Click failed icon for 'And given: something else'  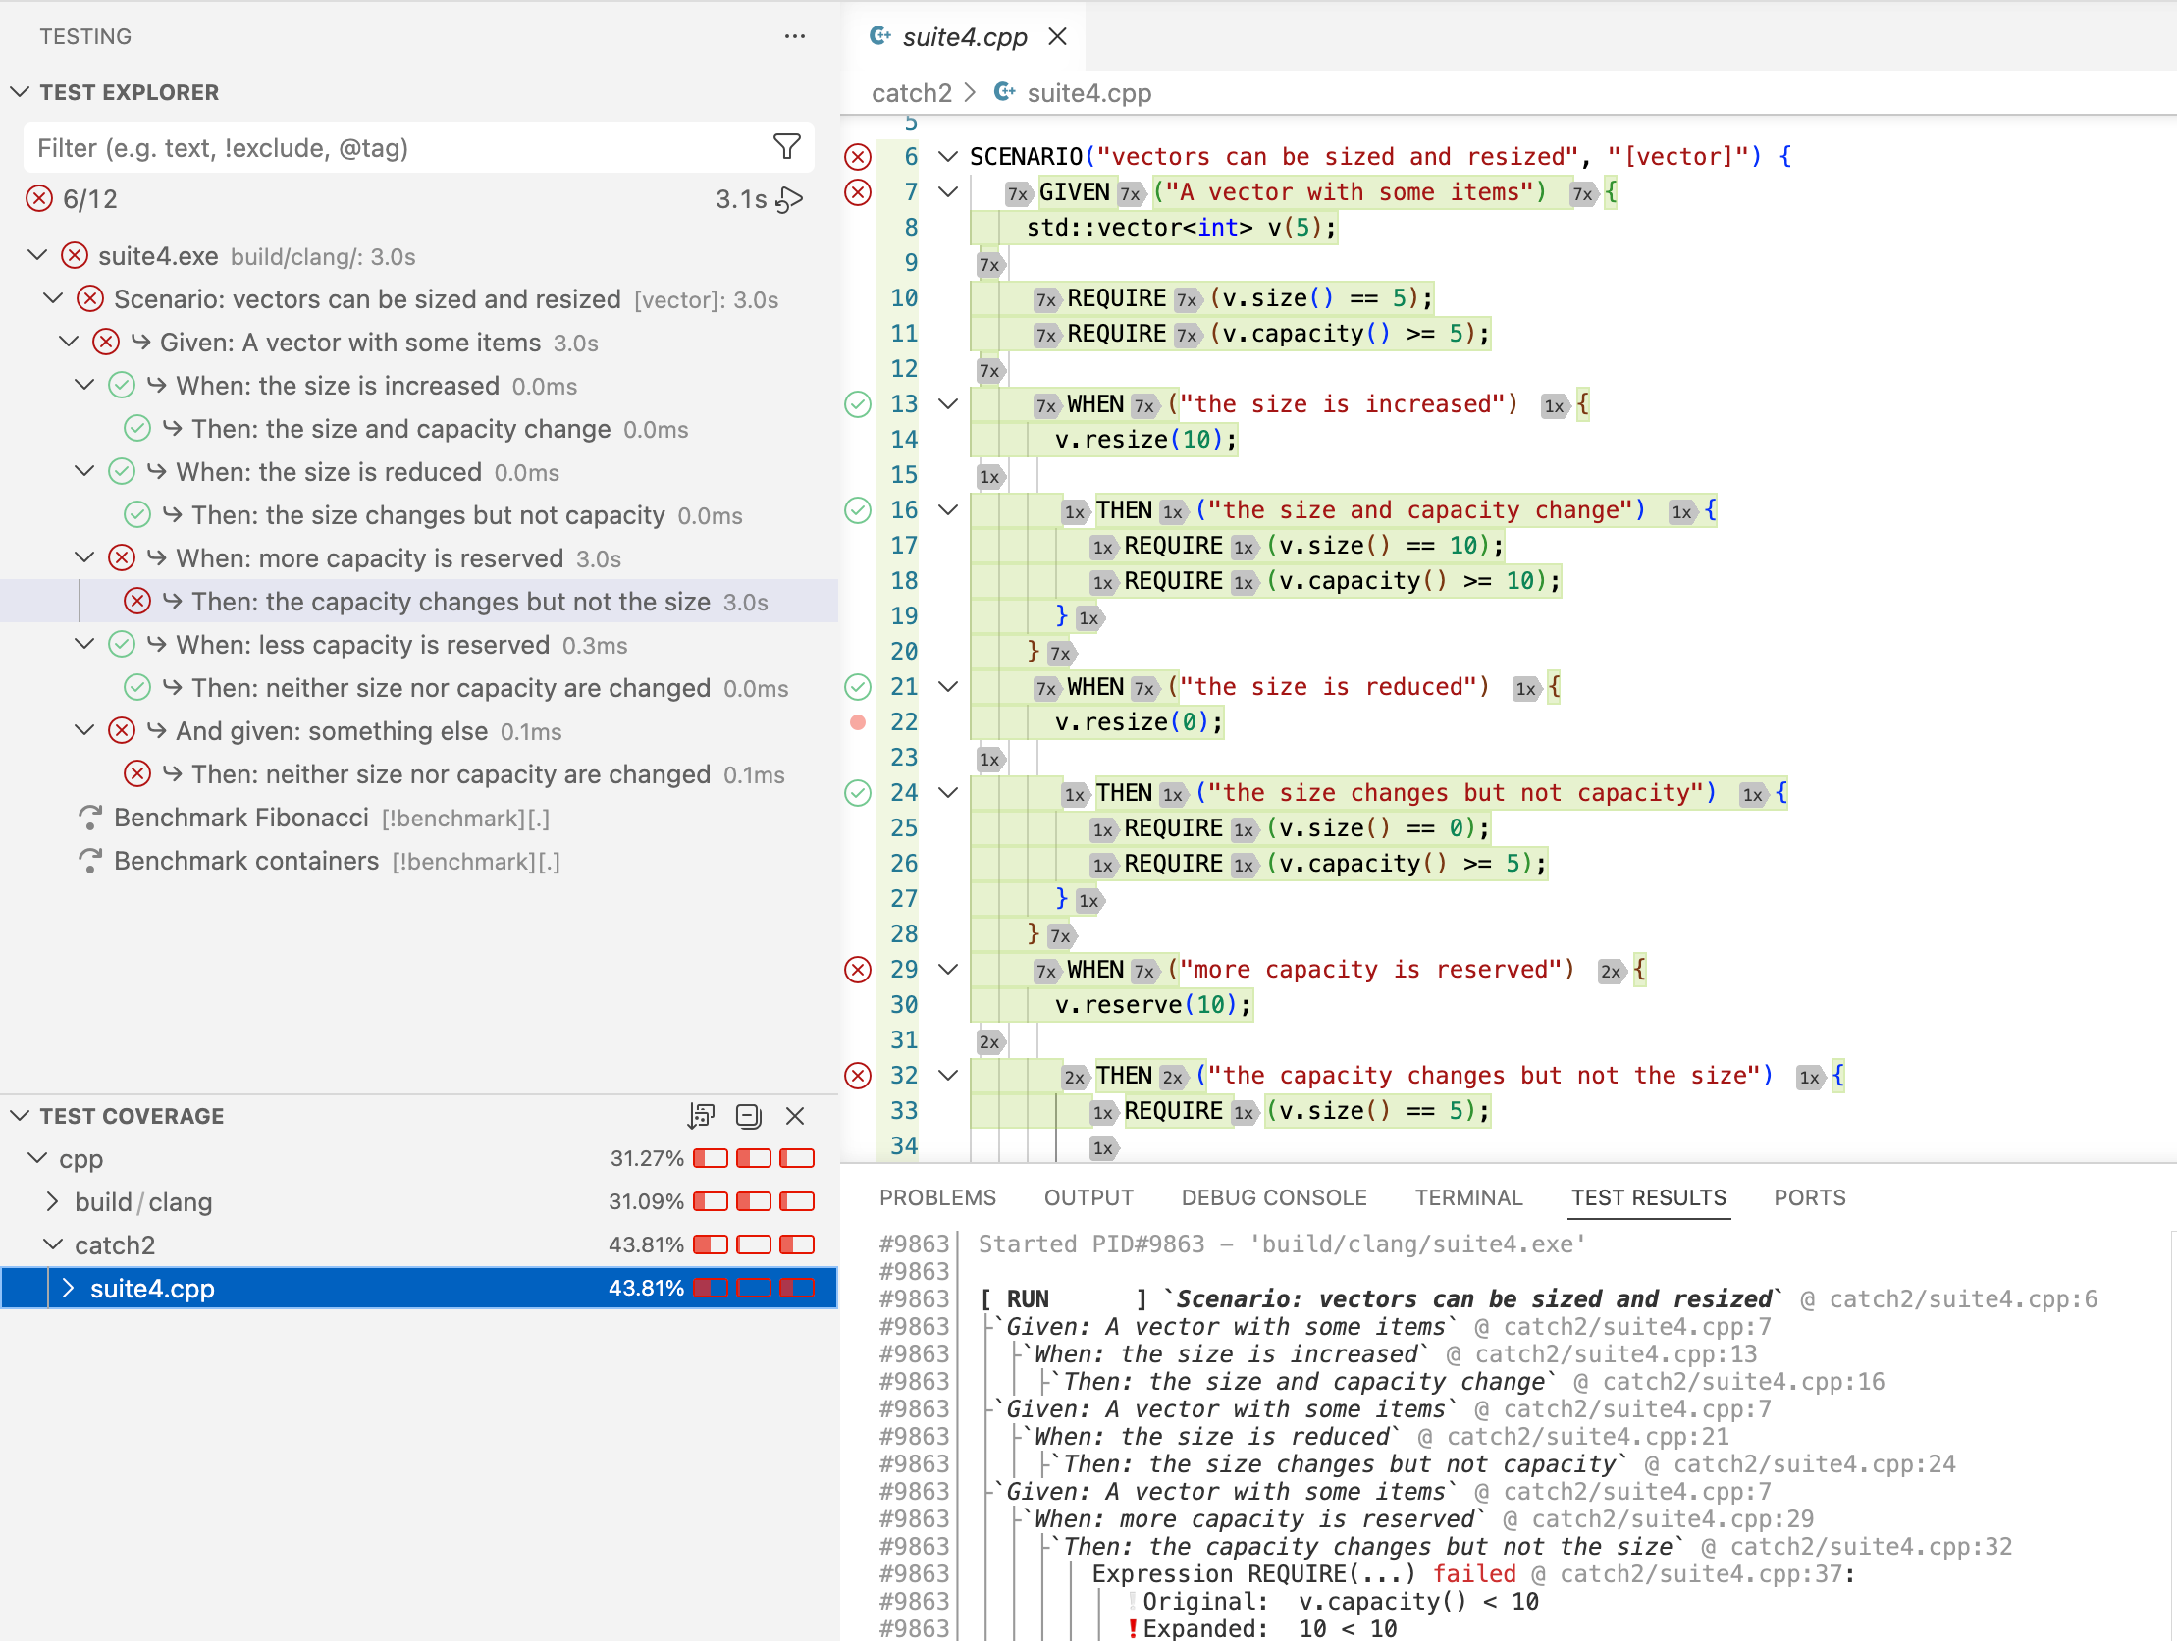pyautogui.click(x=122, y=730)
